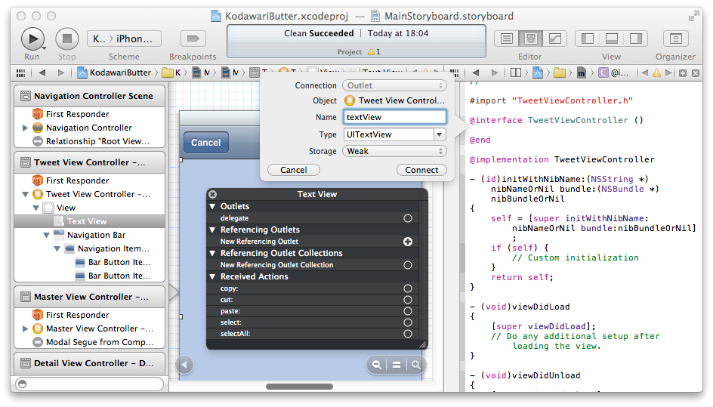Image resolution: width=713 pixels, height=407 pixels.
Task: Go back in the assistant editor jump bar
Action: 476,72
